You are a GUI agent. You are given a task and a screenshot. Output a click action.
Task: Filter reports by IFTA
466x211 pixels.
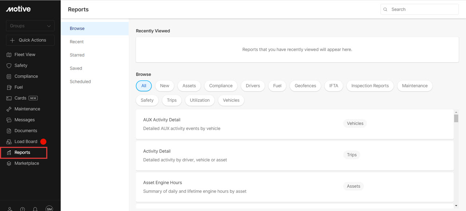coord(333,86)
